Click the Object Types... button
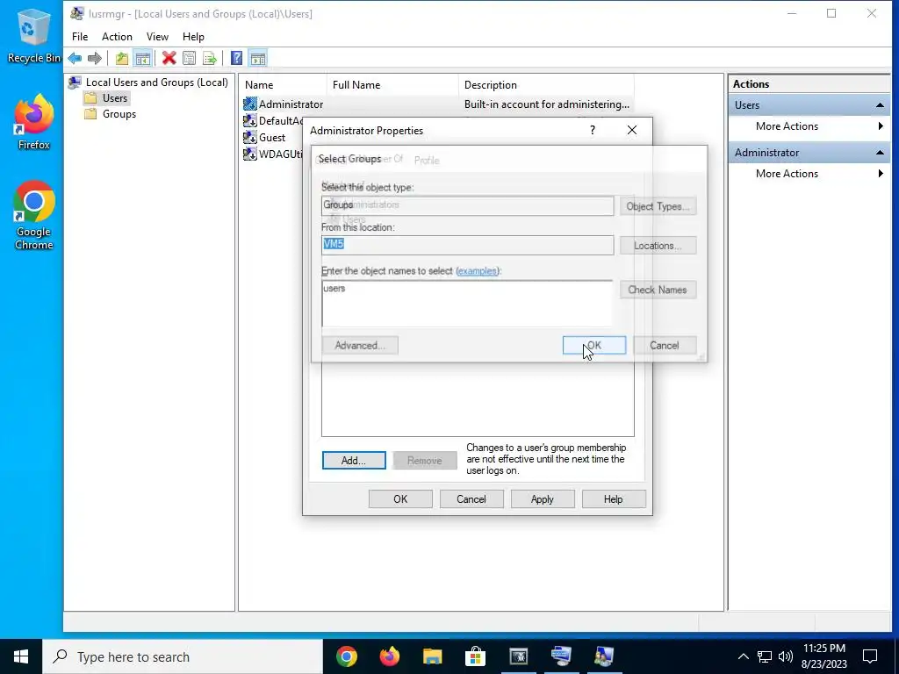The height and width of the screenshot is (674, 899). (658, 206)
